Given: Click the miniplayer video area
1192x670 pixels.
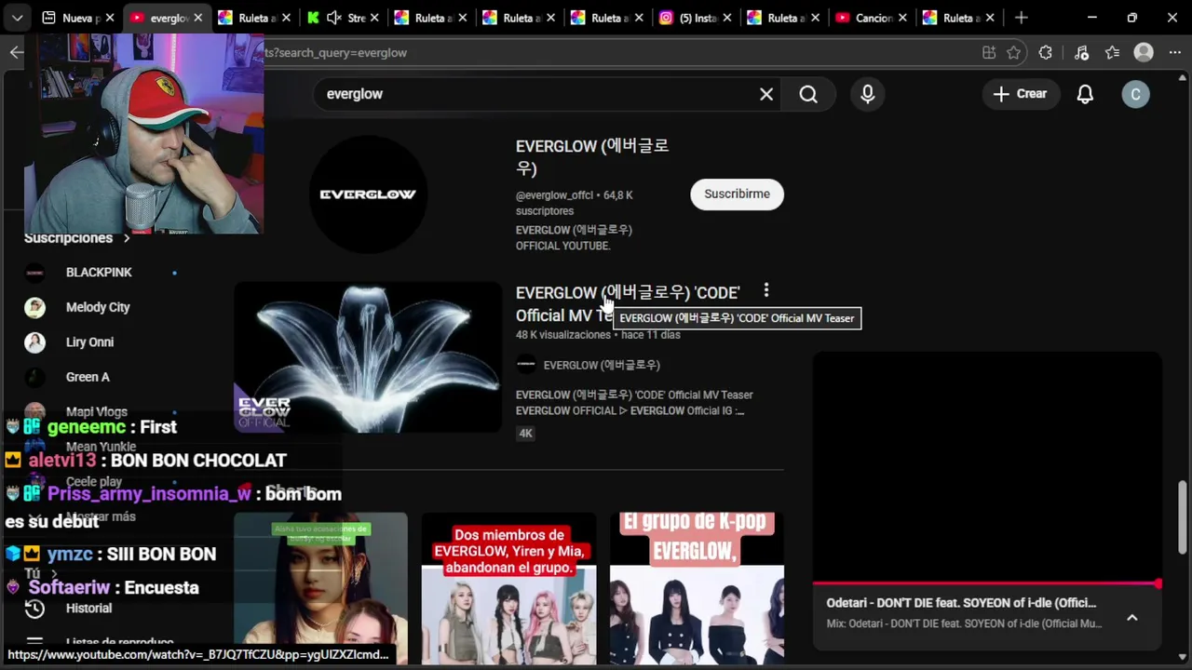Looking at the screenshot, I should click(x=987, y=468).
